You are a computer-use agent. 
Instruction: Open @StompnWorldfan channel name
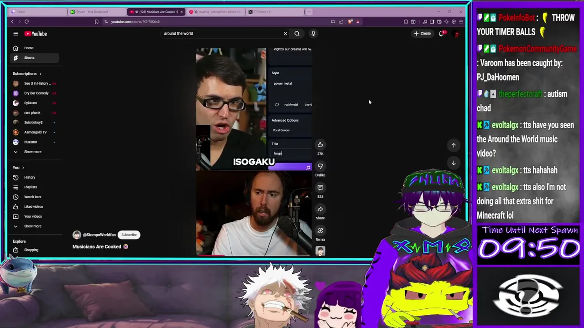point(99,235)
